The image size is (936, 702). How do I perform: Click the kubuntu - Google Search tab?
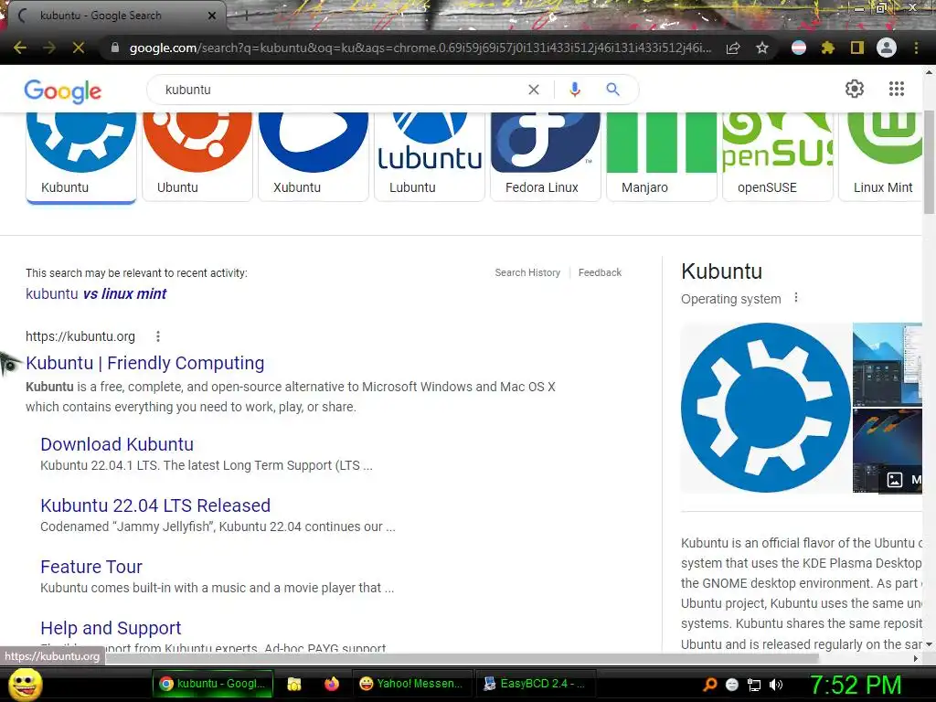coord(116,16)
